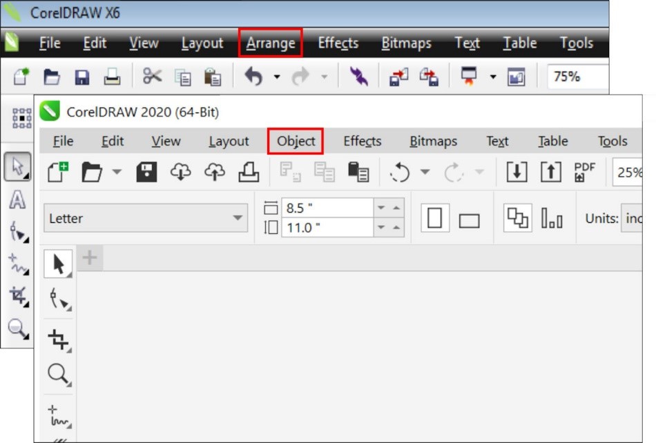This screenshot has width=656, height=443.
Task: Open Effects menu in CorelDRAW 2020
Action: click(363, 141)
